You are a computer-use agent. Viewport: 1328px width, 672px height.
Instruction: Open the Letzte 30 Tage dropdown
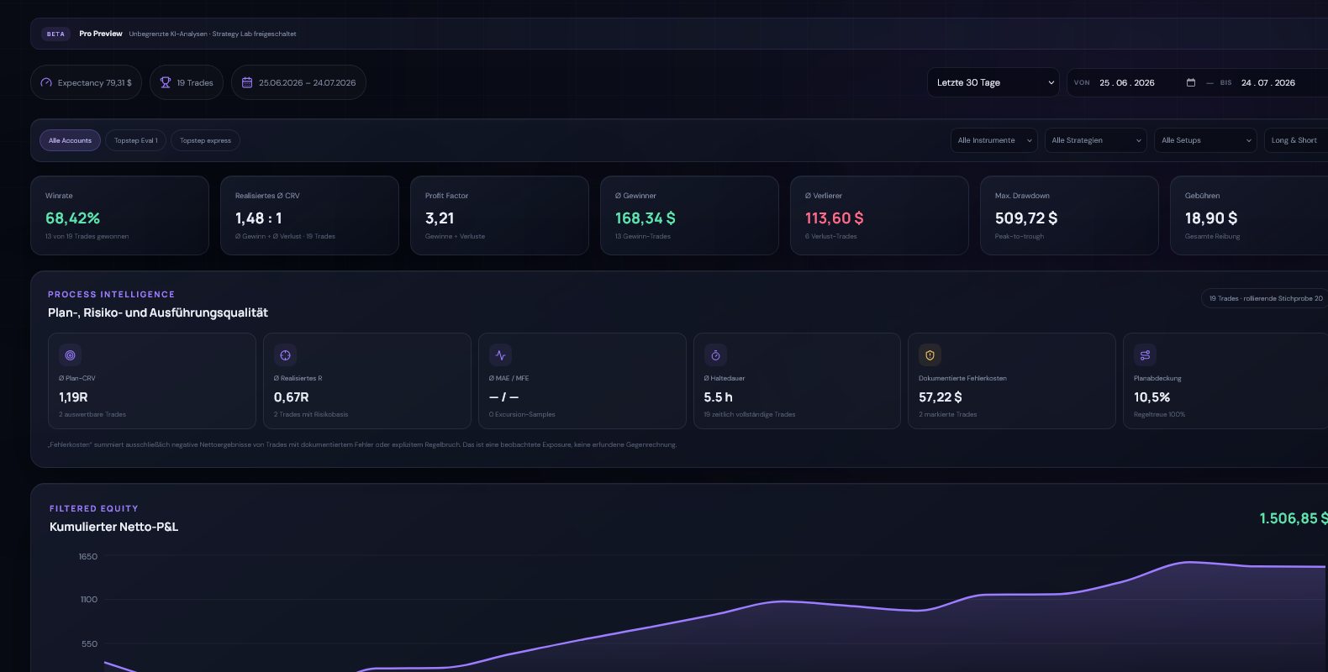click(993, 82)
